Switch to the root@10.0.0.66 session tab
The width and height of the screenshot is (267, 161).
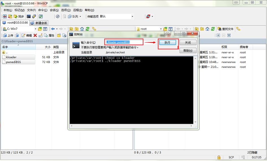pos(15,23)
